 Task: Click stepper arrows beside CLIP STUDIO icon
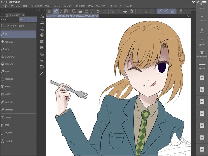61,11
